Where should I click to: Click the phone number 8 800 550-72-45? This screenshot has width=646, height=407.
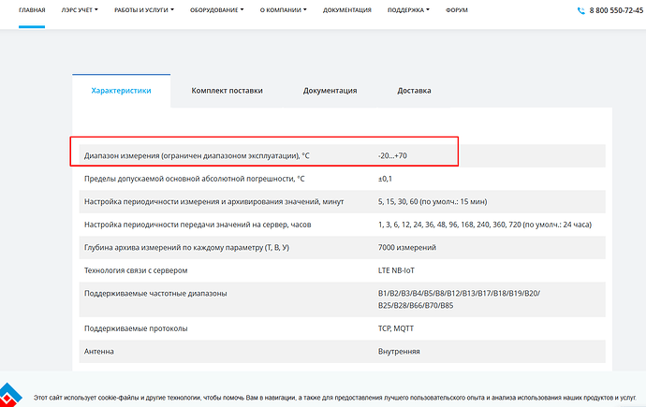point(618,11)
